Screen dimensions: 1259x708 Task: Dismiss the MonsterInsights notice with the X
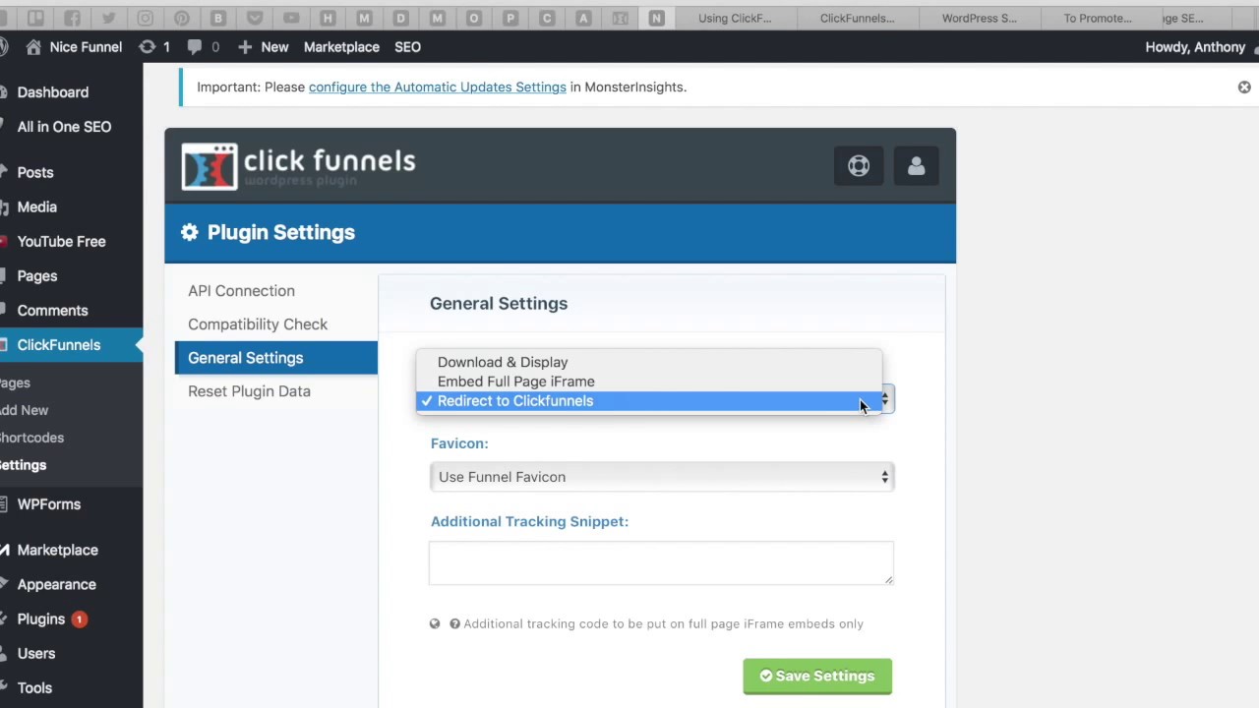pos(1244,88)
